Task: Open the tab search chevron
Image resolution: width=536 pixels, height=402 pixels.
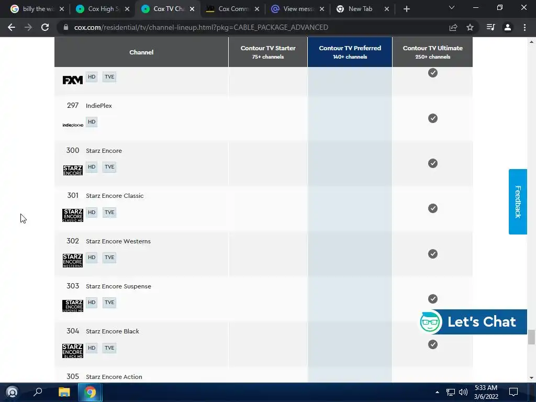Action: coord(452,7)
